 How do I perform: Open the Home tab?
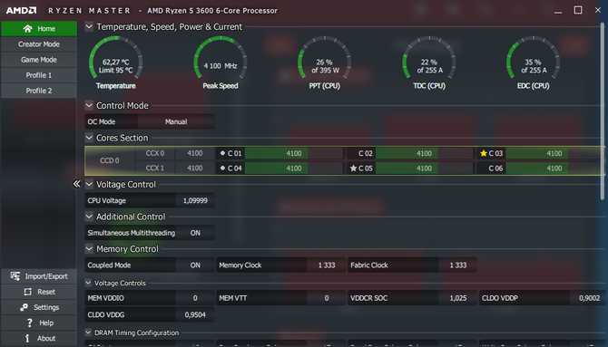(x=39, y=29)
